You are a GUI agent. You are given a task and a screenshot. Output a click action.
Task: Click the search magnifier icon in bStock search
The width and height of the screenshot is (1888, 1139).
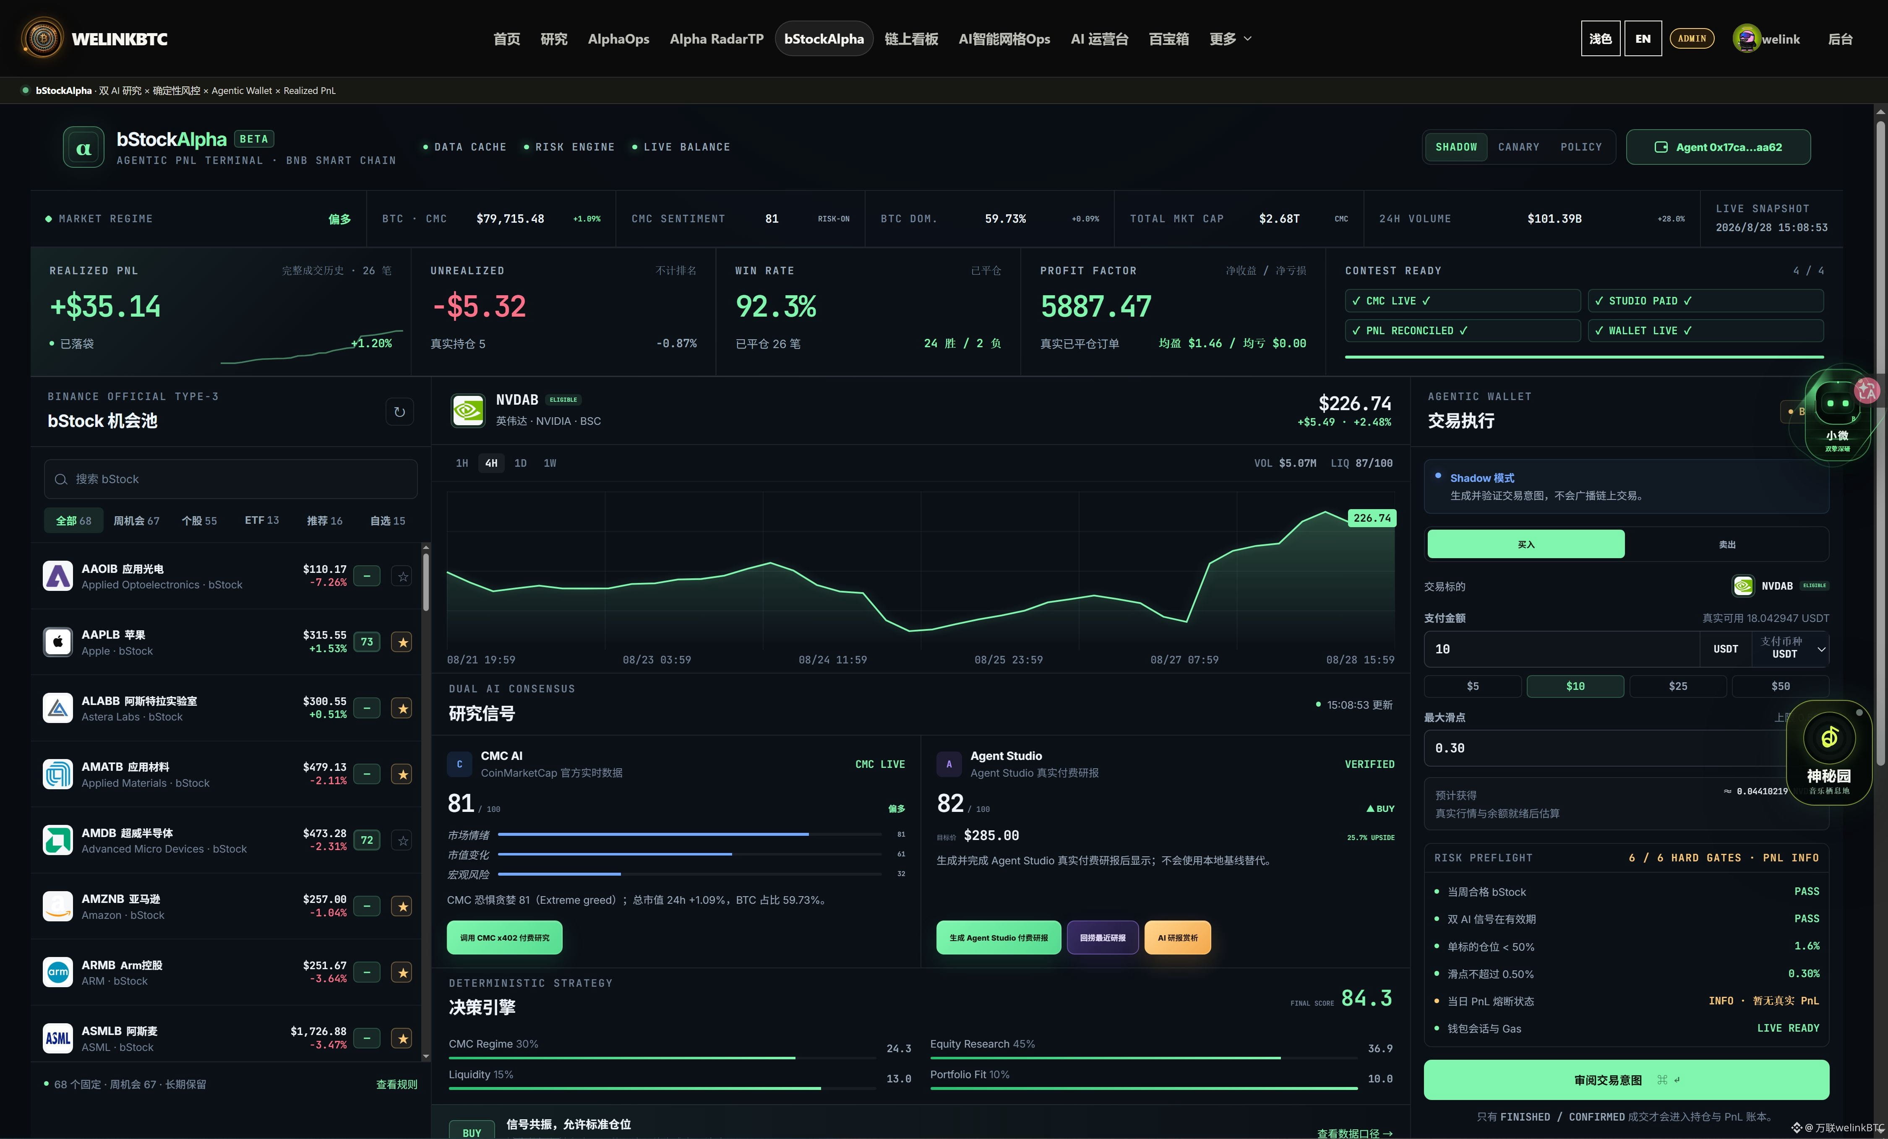pyautogui.click(x=61, y=479)
